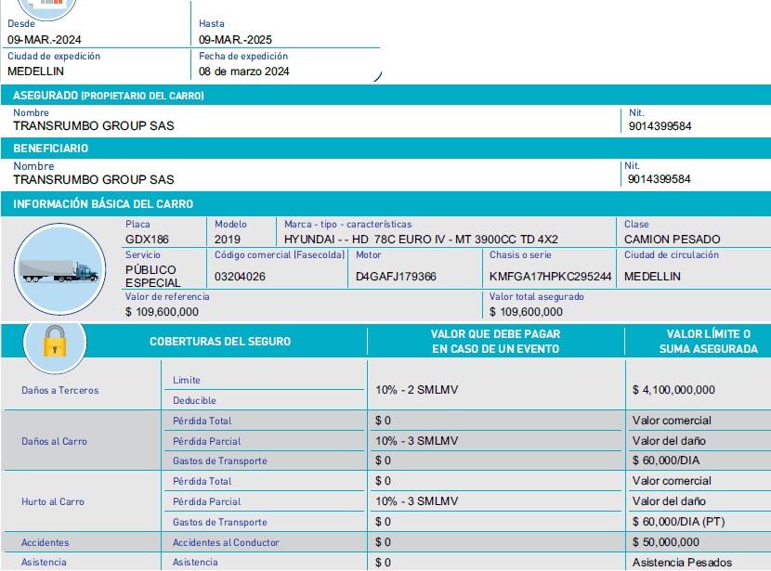Click the INFORMACIÓN BÁSICA DEL CARRO header
The width and height of the screenshot is (771, 571).
point(103,204)
